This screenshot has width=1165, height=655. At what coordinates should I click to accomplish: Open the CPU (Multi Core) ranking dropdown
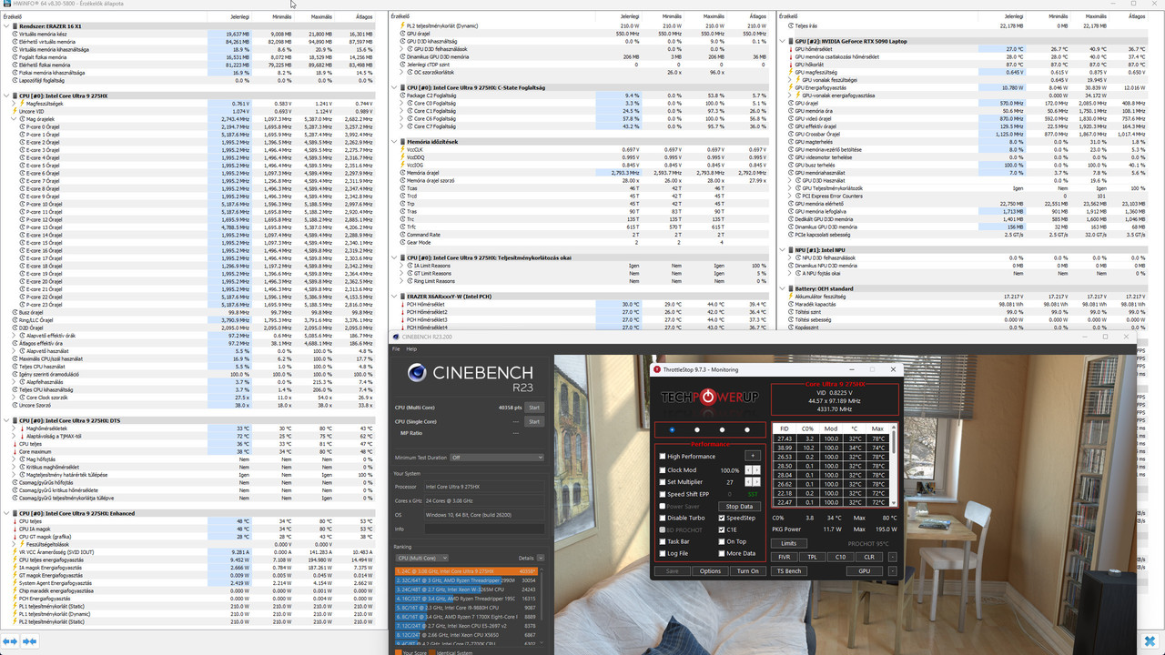(x=421, y=558)
